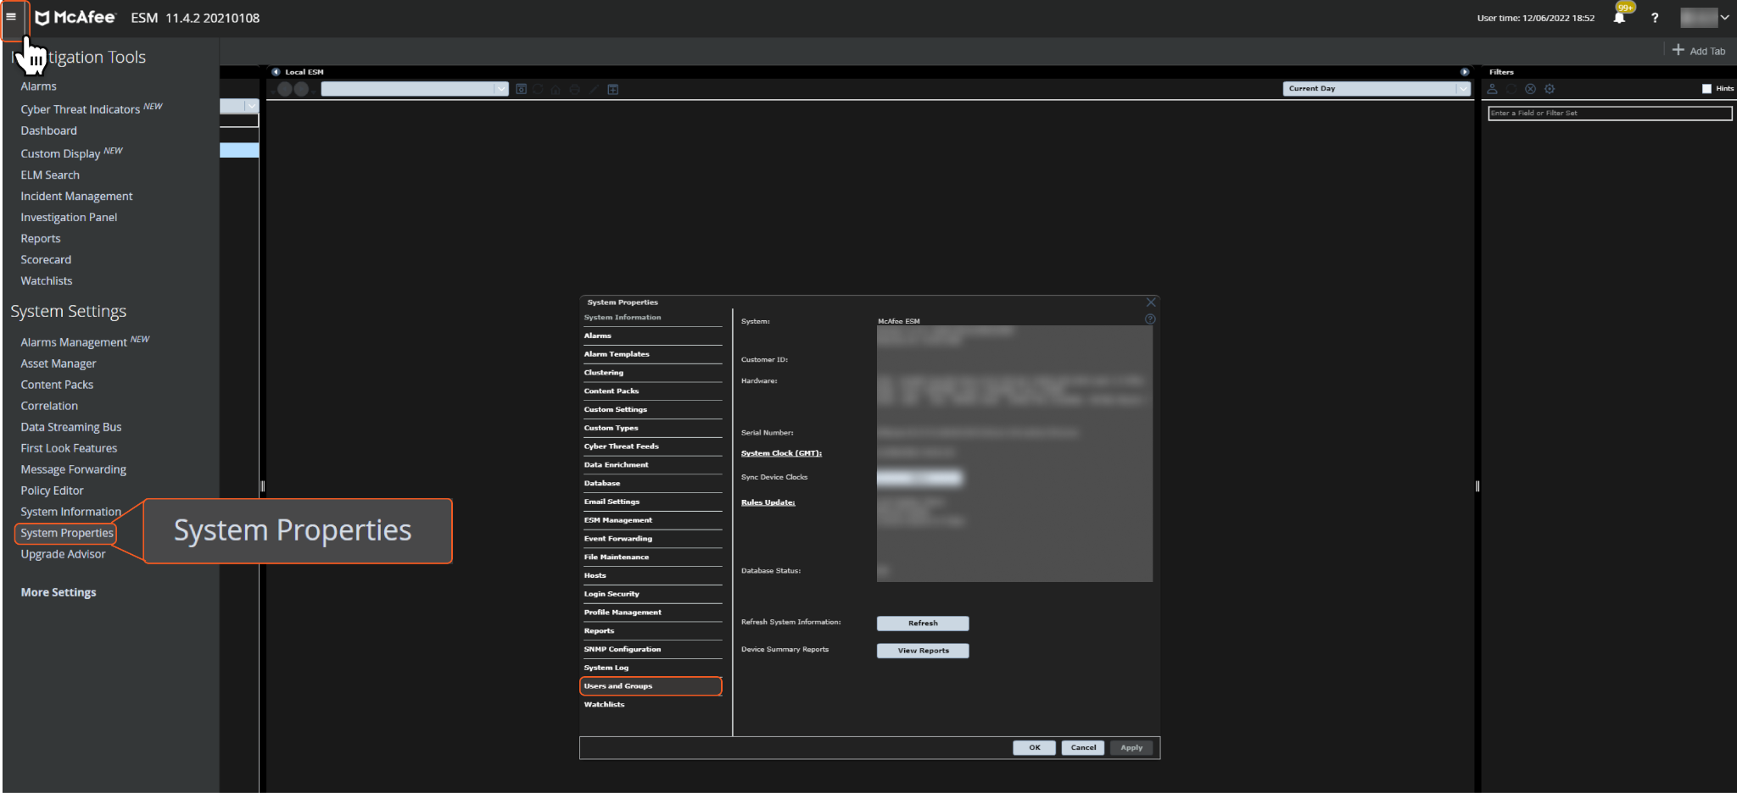The width and height of the screenshot is (1737, 793).
Task: Clear filters with the circled X icon
Action: pyautogui.click(x=1530, y=89)
